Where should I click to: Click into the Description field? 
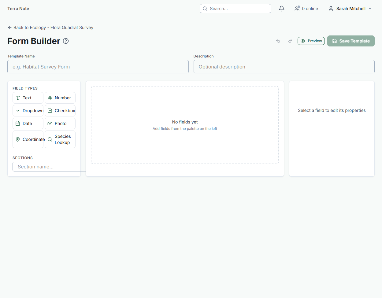[284, 67]
